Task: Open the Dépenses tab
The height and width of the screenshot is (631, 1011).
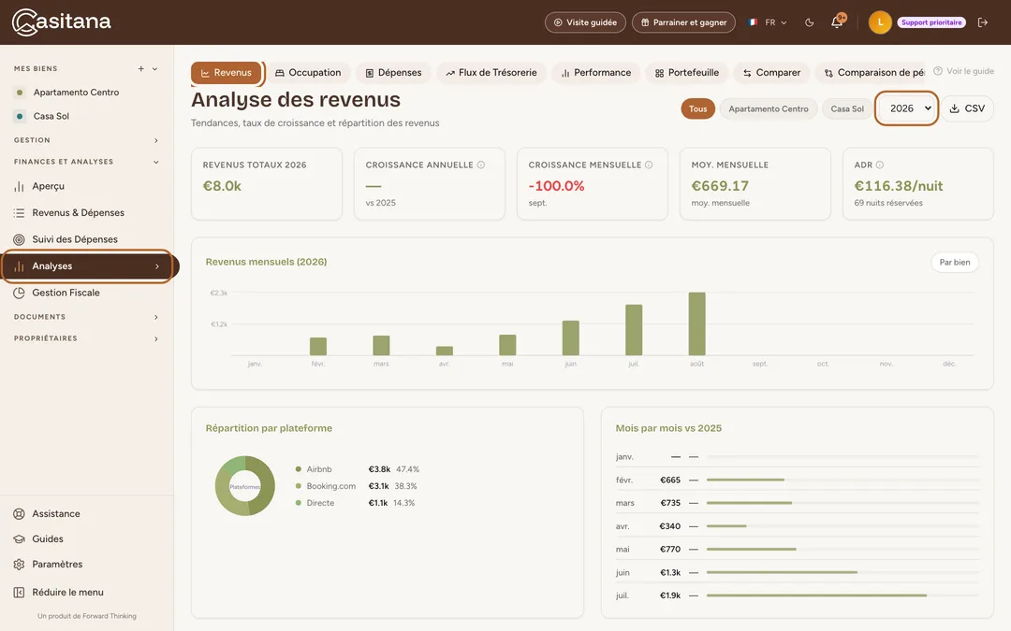Action: point(393,73)
